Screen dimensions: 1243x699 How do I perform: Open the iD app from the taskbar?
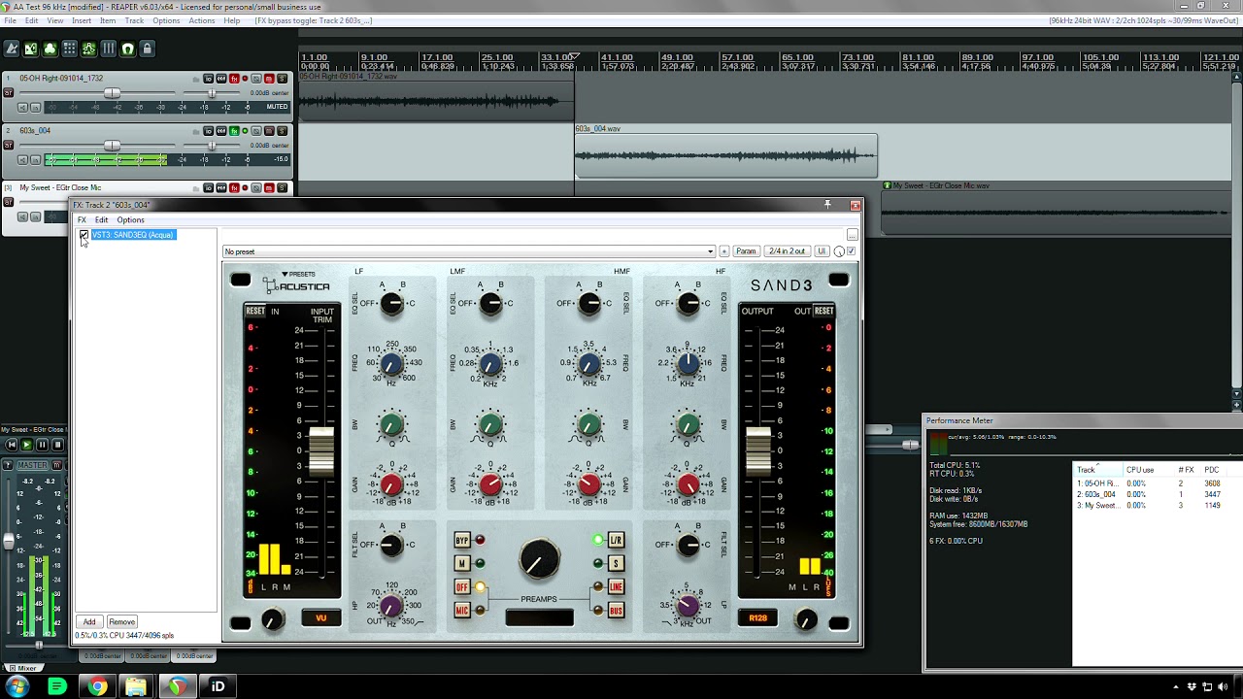(218, 687)
